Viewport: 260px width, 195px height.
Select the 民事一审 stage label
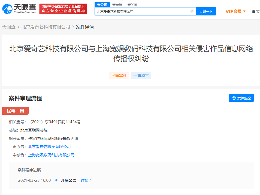[x=15, y=111]
